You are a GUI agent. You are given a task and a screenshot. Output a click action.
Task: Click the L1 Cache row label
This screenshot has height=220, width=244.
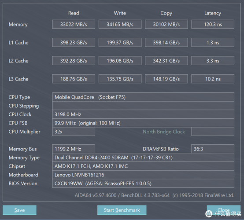[x=18, y=42]
